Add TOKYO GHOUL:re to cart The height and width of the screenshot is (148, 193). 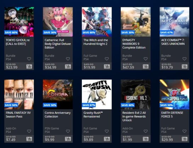click(x=29, y=67)
